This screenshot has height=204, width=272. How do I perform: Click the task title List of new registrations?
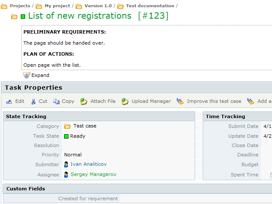pos(79,16)
